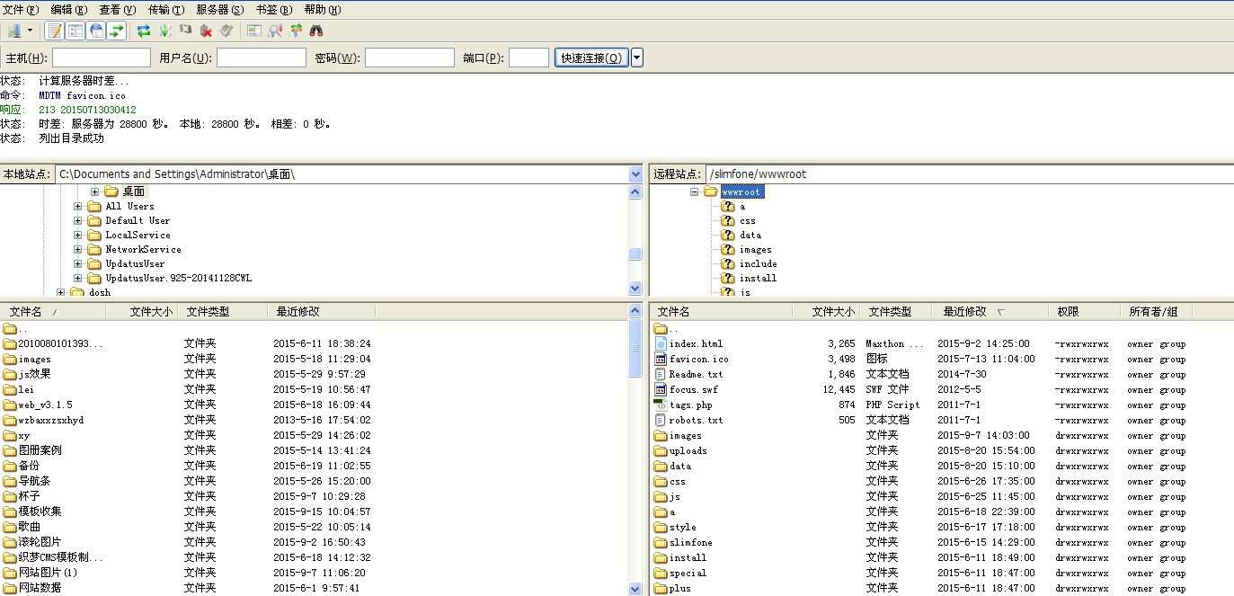
Task: Expand the 桌面 folder in local tree
Action: (94, 191)
